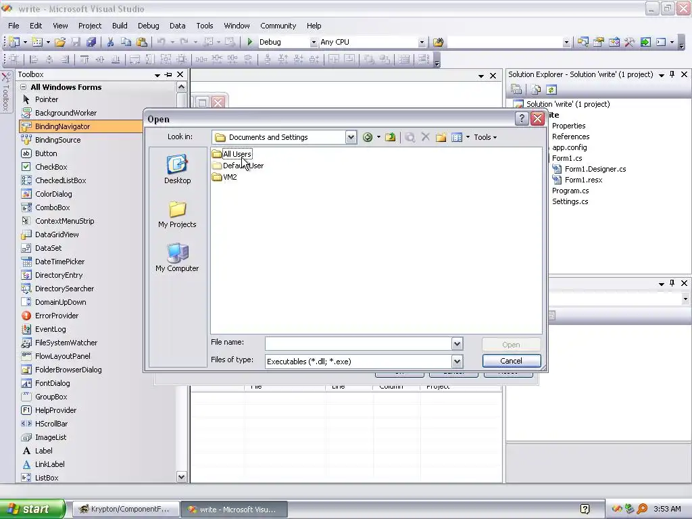Screen dimensions: 692x519
Task: Click the Help question mark in Open dialog title
Action: coord(522,118)
